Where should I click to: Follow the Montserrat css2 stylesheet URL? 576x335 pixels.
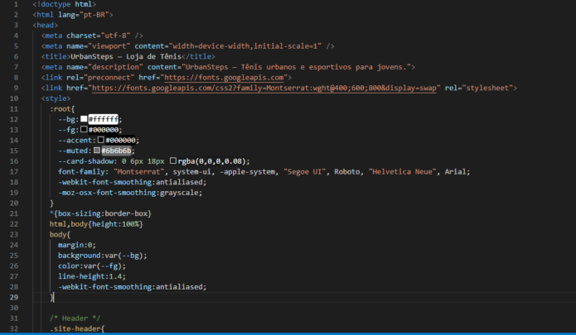(x=265, y=88)
